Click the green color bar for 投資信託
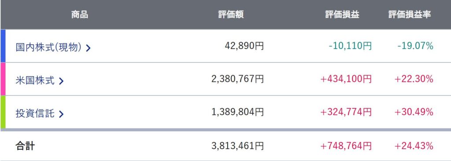 coord(3,112)
